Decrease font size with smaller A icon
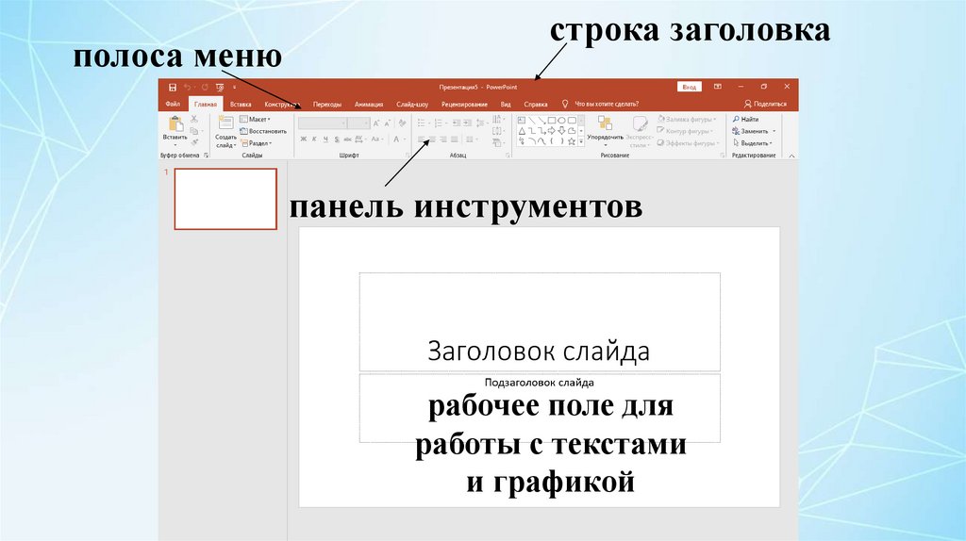Screen dimensions: 966x541 pos(388,123)
